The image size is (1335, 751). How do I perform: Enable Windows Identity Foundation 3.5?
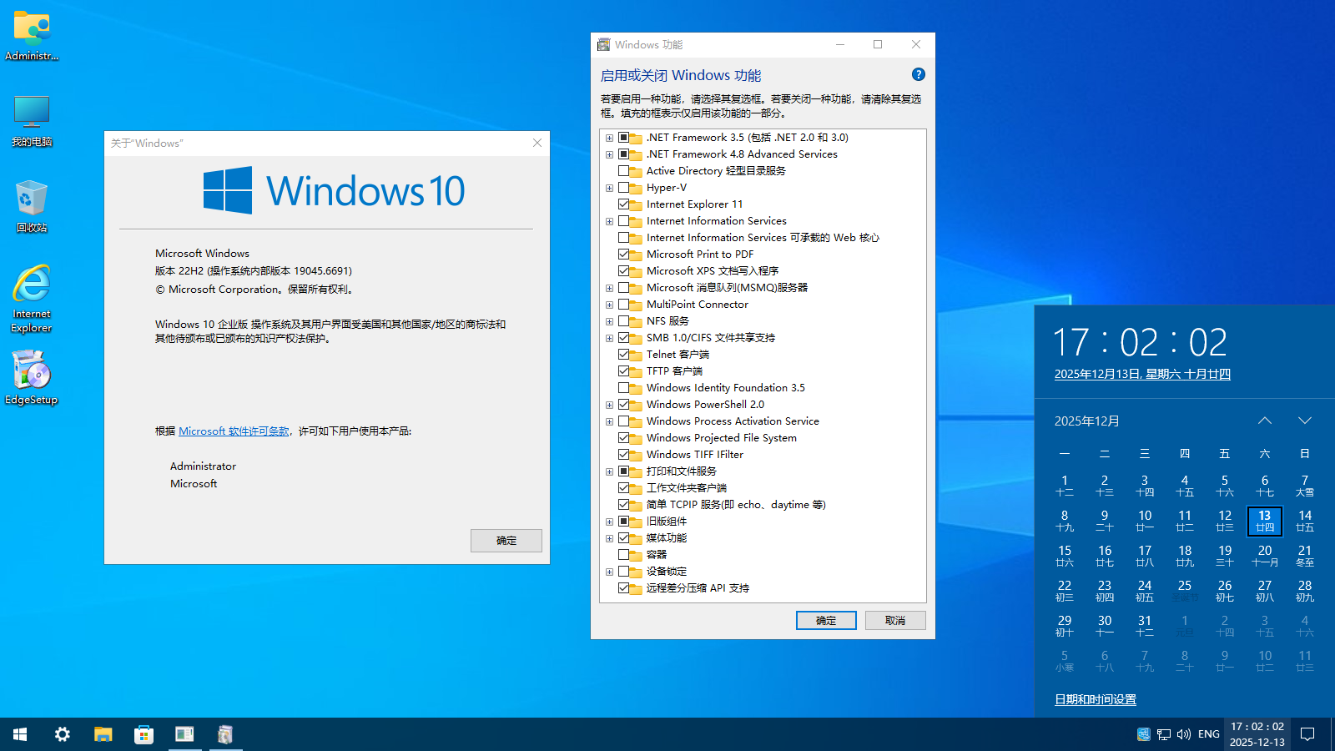point(623,388)
